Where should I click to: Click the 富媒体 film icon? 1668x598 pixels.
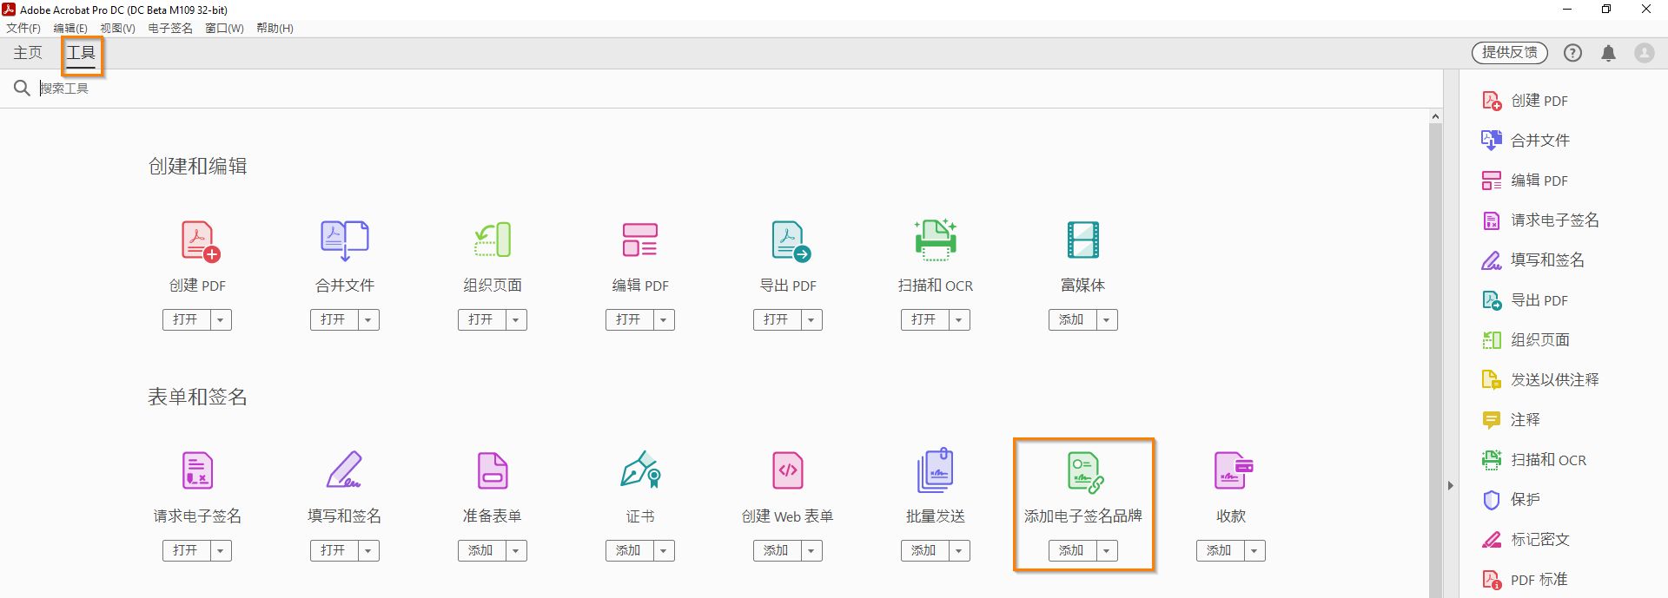click(x=1083, y=240)
